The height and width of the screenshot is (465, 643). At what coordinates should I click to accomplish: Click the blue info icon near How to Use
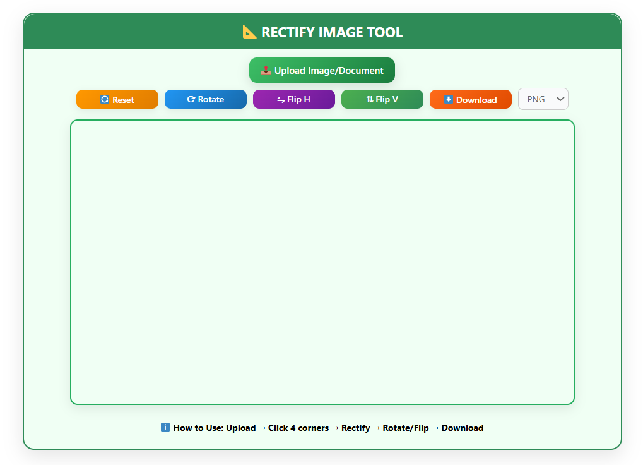tap(165, 427)
